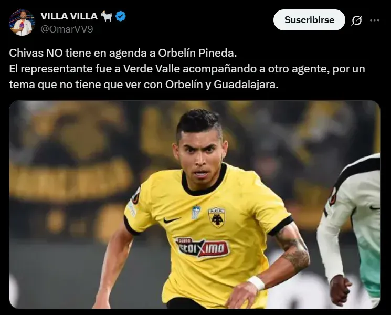391x315 pixels.
Task: Click the word 'Guadalajara' in tweet text
Action: 245,85
